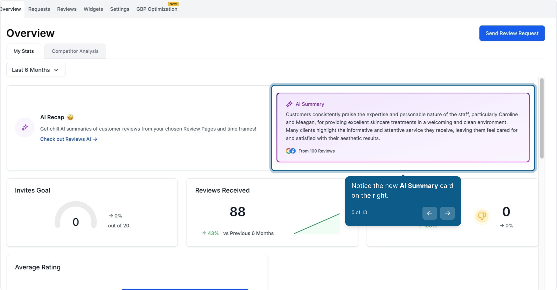The width and height of the screenshot is (557, 290).
Task: Click the Average Rating card heading
Action: click(38, 267)
